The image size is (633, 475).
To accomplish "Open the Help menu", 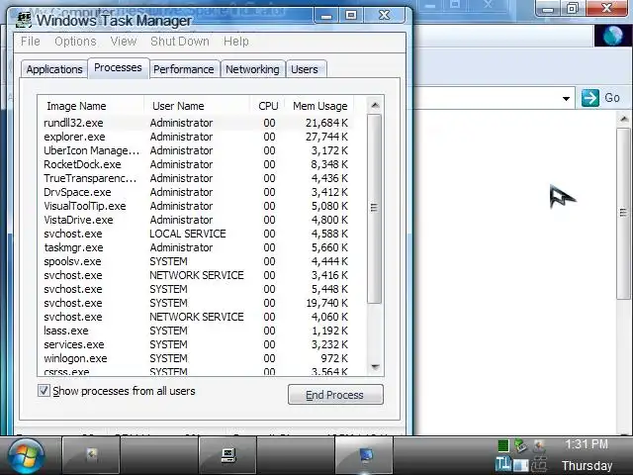I will tap(236, 42).
